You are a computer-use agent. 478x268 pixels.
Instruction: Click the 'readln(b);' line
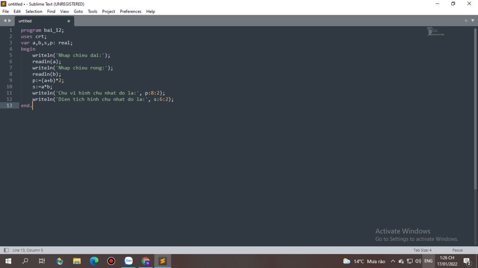tap(47, 74)
